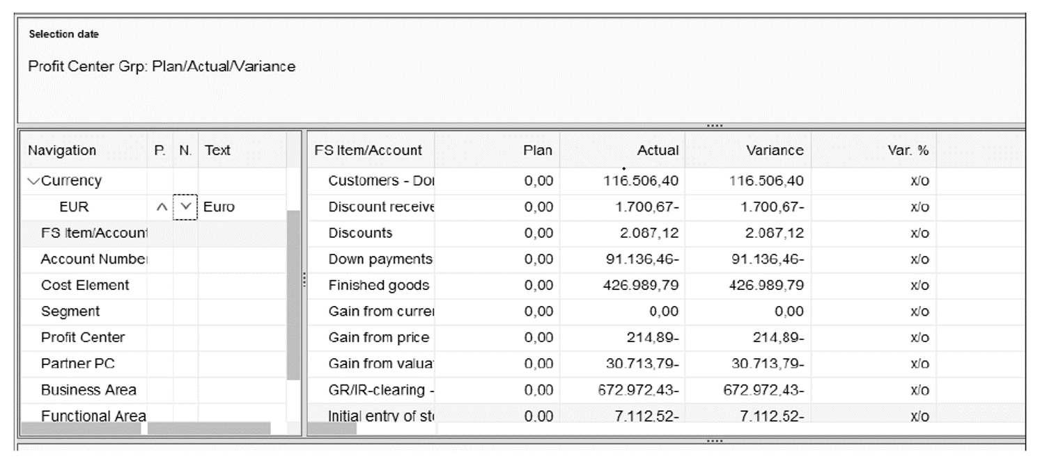Select Account Number in Navigation list

(x=94, y=259)
